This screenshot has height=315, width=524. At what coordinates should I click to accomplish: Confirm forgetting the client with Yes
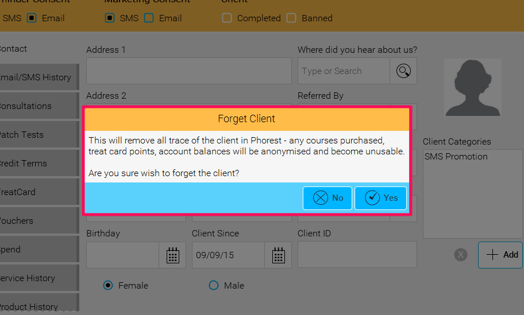380,198
